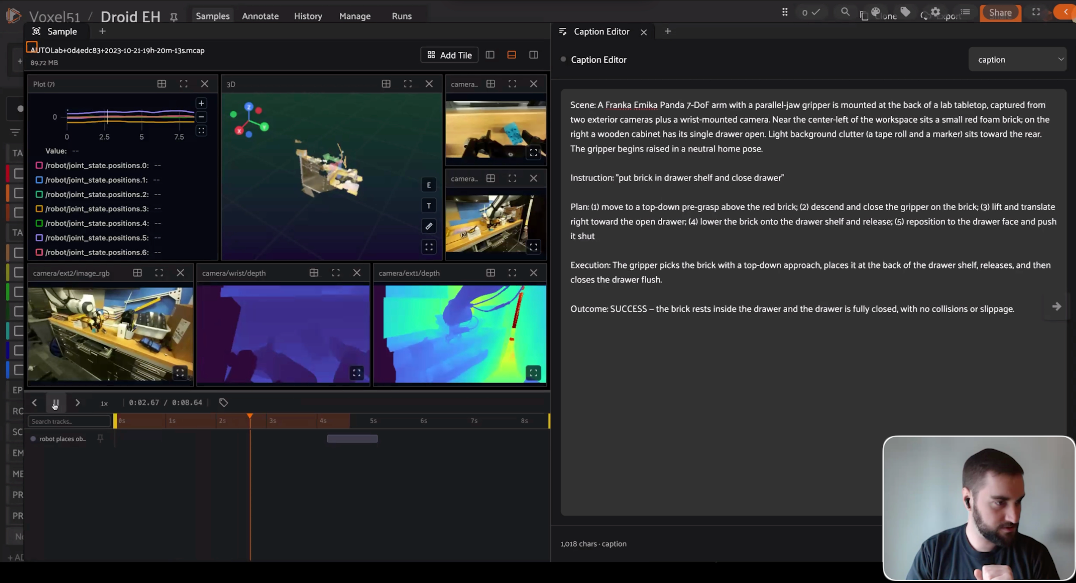The height and width of the screenshot is (583, 1076).
Task: Open the grid apps menu icon
Action: 785,12
